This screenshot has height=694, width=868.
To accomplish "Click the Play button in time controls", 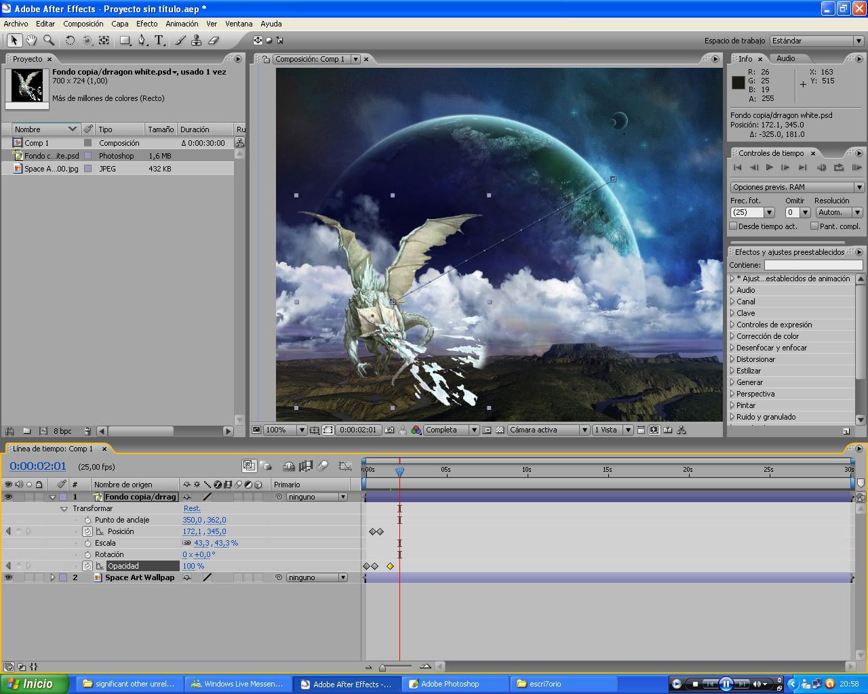I will coord(770,167).
